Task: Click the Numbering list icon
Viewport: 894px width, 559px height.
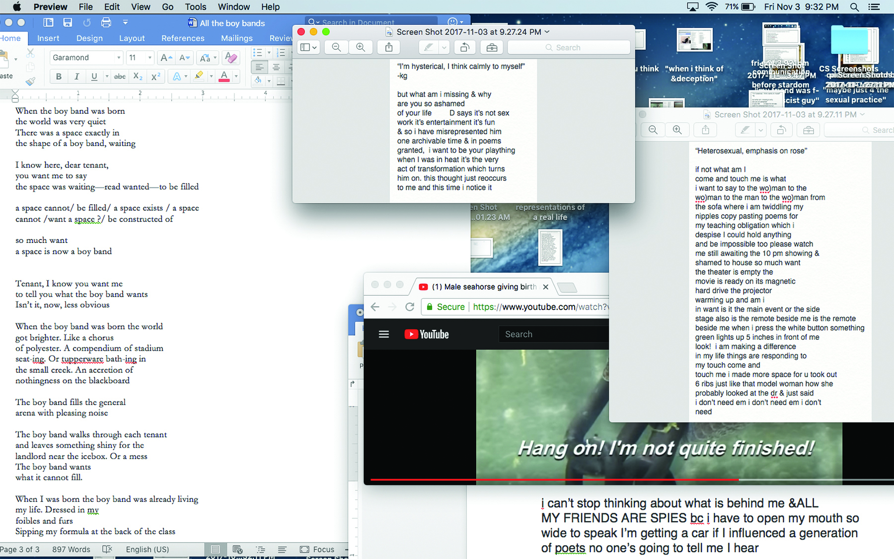Action: [280, 53]
